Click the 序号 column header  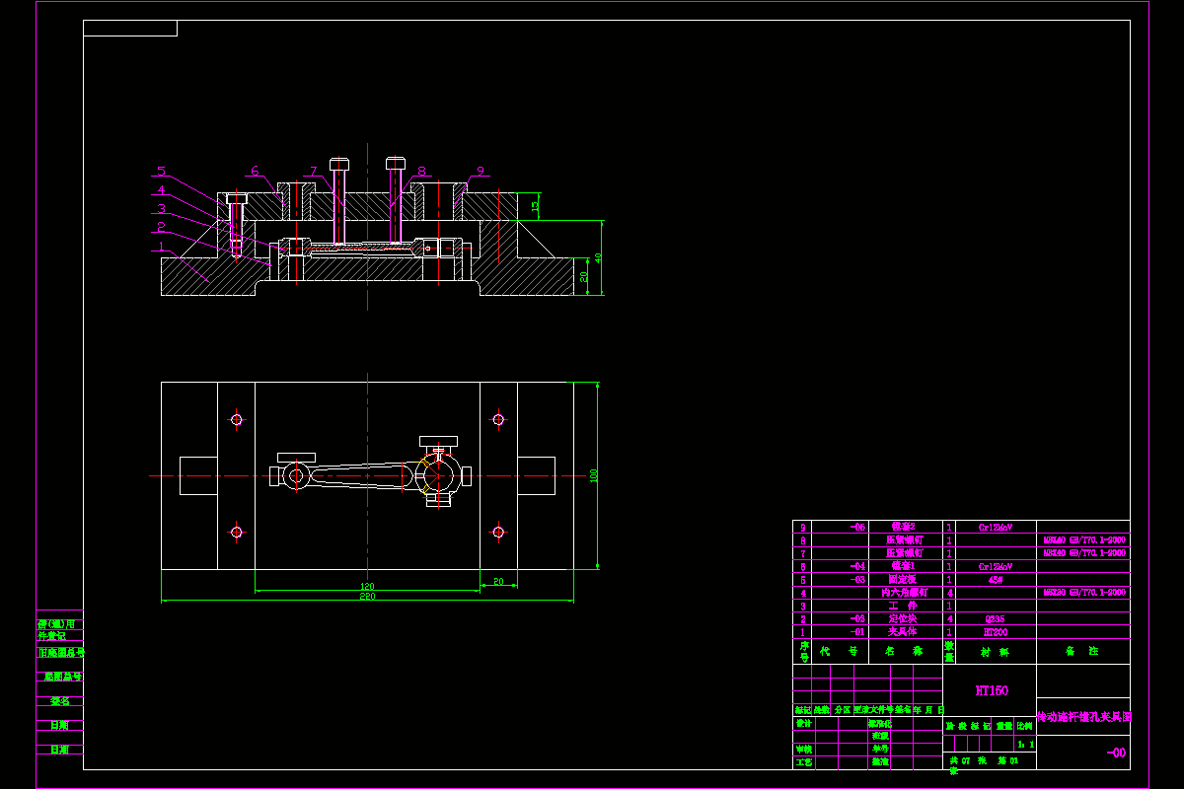pyautogui.click(x=803, y=651)
